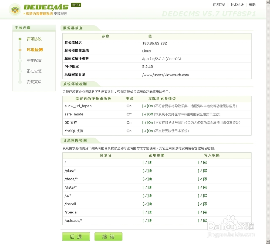Viewport: 270px width, 244px height.
Task: Click the read permission check for /uploads/*
Action: (x=147, y=220)
